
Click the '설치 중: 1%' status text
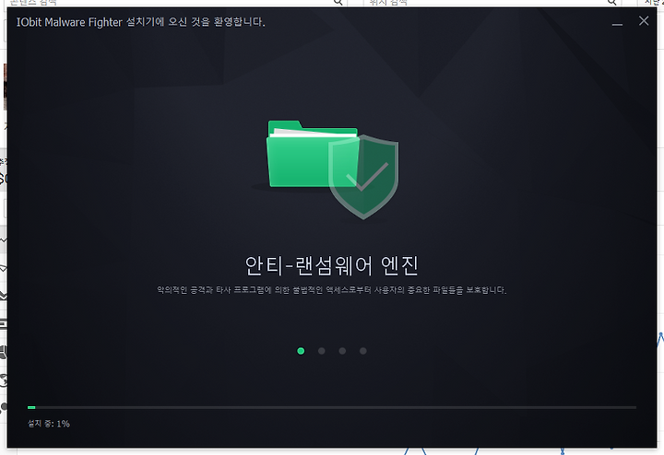coord(49,424)
